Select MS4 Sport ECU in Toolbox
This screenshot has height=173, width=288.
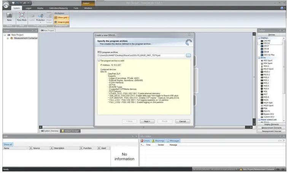point(266,63)
